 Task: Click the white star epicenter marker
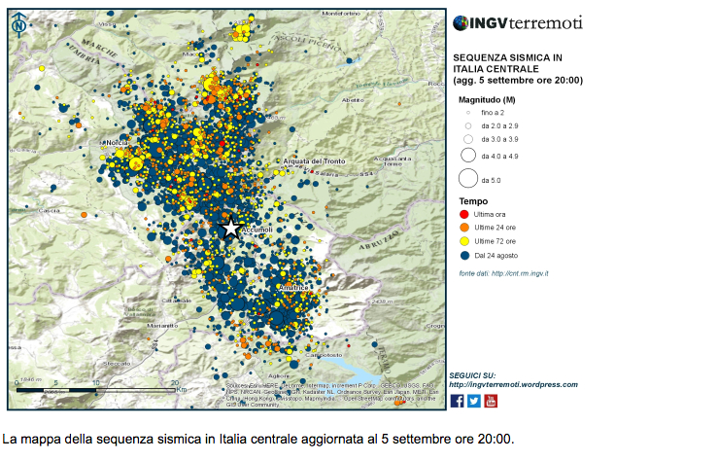[230, 228]
